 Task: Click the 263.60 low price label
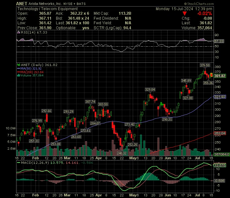point(76,137)
